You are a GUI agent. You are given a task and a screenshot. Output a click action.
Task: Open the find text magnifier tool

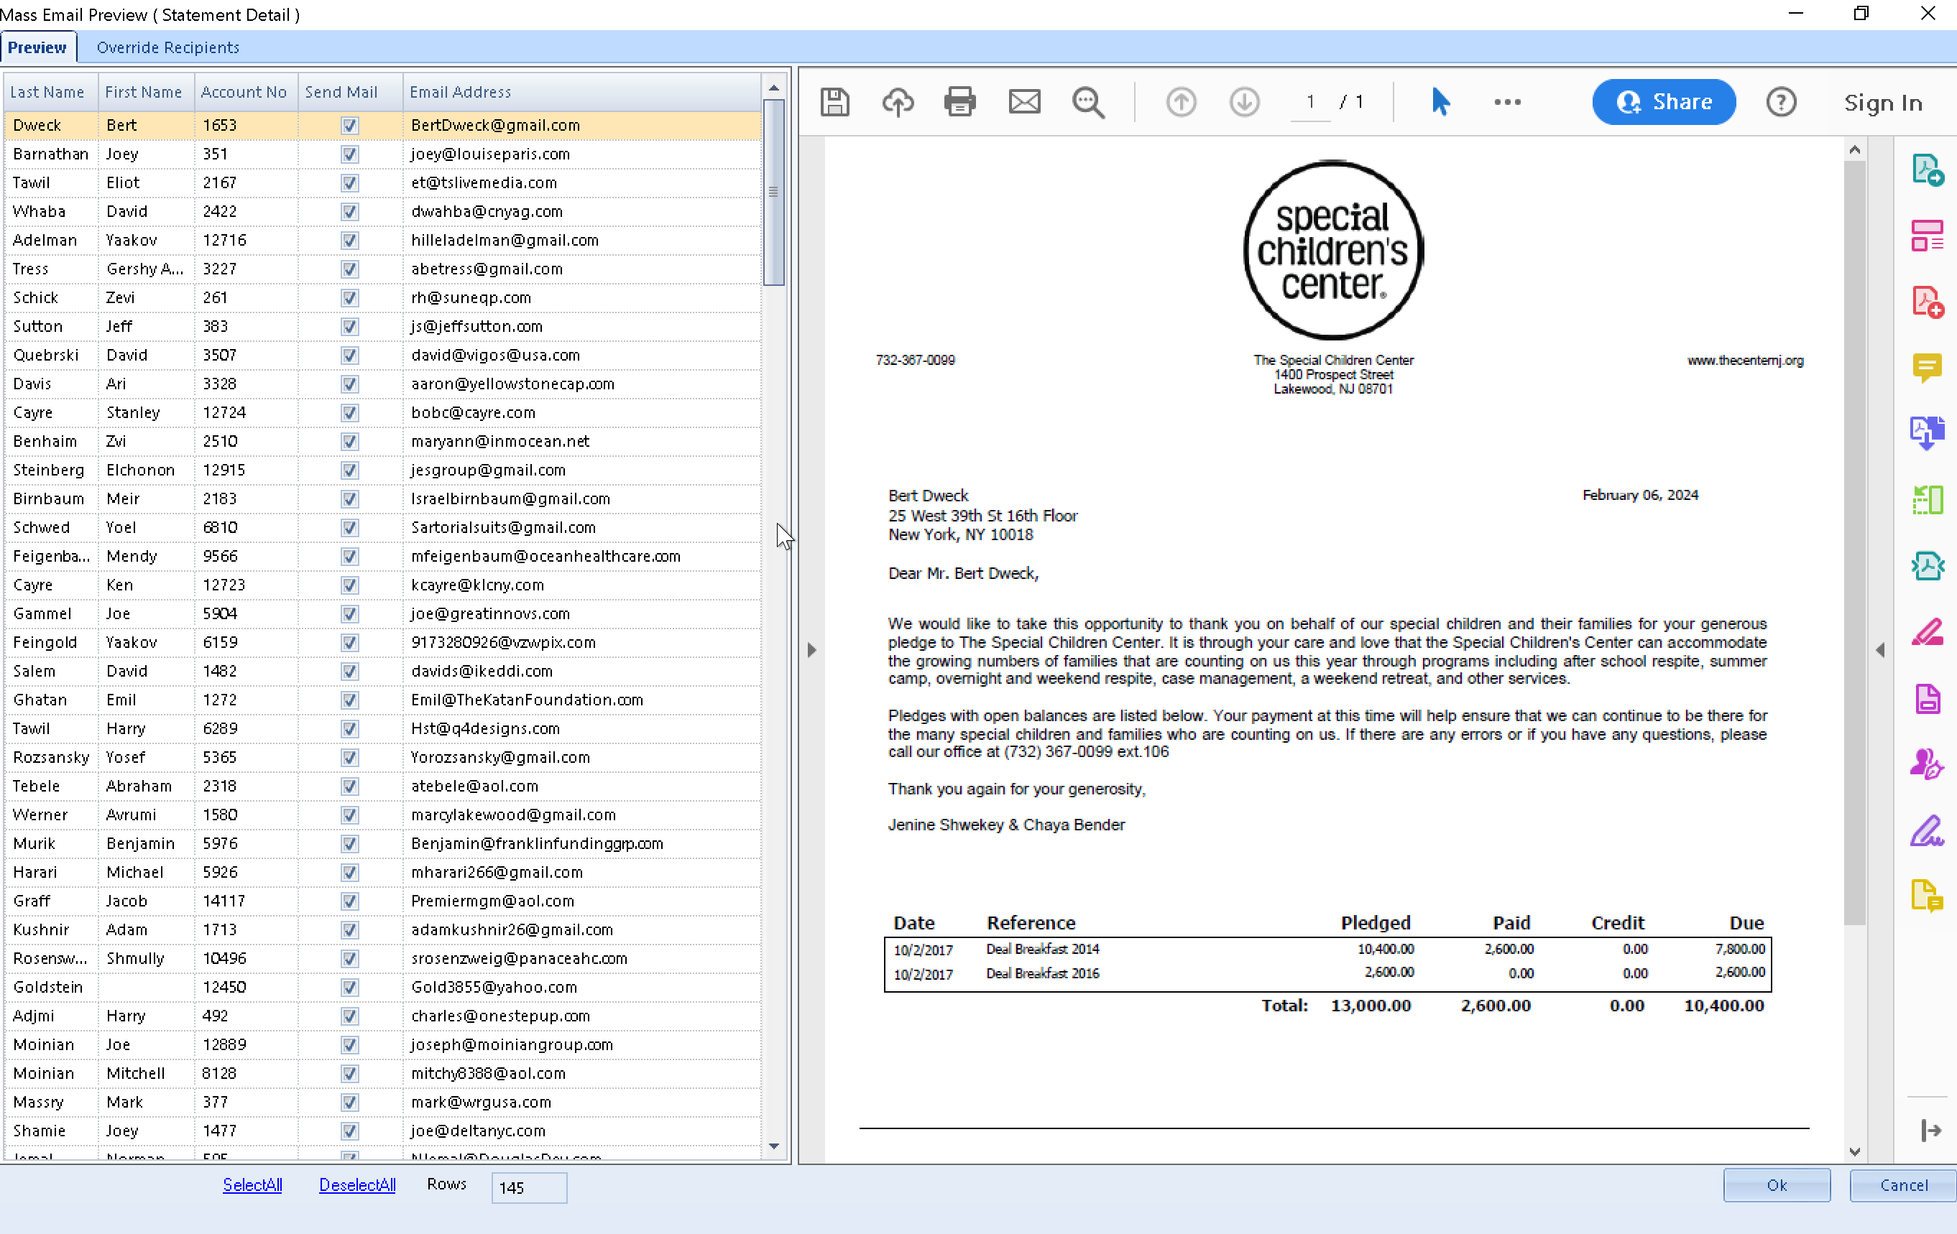click(x=1087, y=103)
